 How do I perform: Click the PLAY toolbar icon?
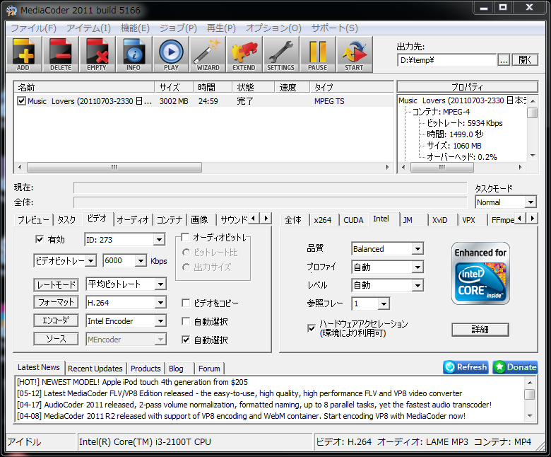click(171, 54)
